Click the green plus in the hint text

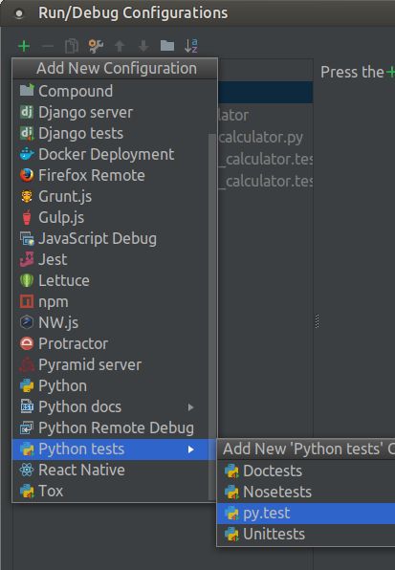tap(390, 72)
